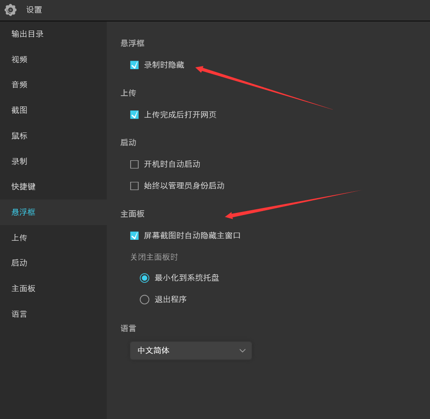The image size is (430, 419).
Task: Click the 启动 section heading in content
Action: [x=128, y=143]
